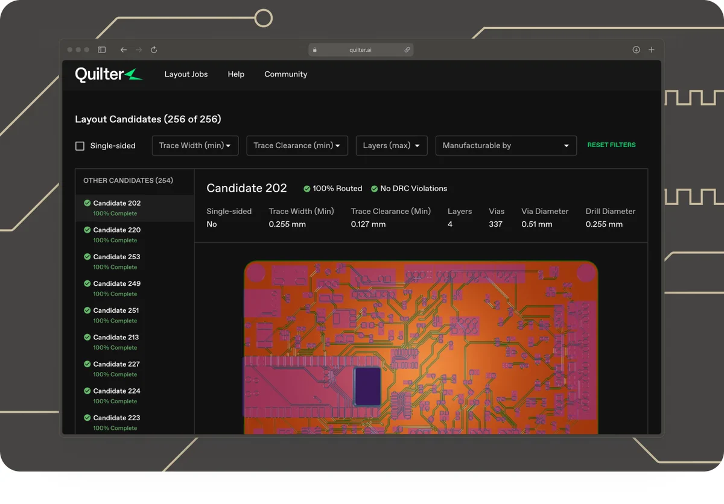
Task: Select Candidate 224 in the list
Action: [x=135, y=395]
